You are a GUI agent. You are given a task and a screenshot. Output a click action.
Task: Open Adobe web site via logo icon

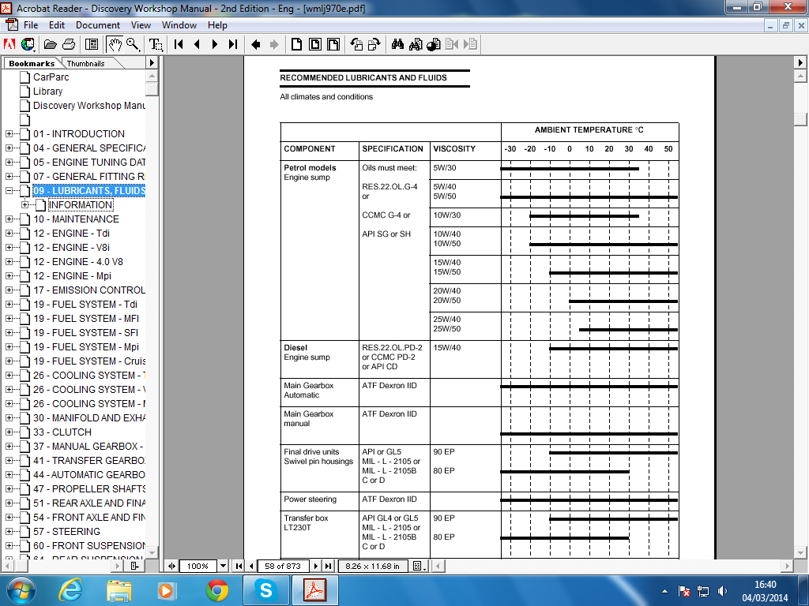9,44
